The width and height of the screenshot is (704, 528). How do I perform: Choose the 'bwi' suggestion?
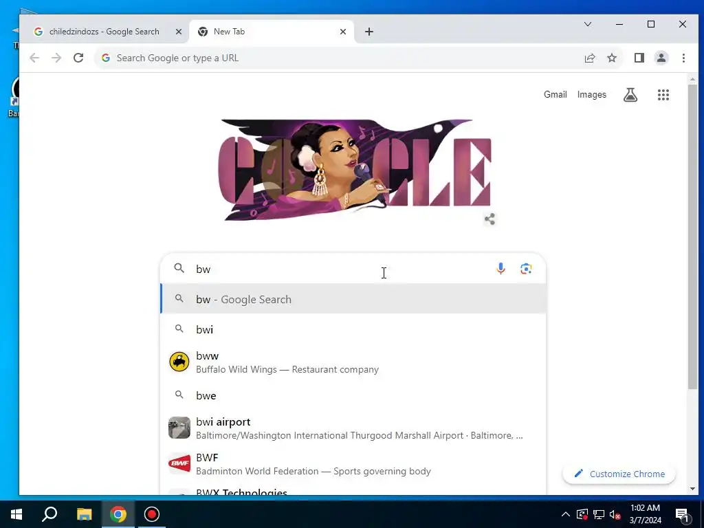353,329
